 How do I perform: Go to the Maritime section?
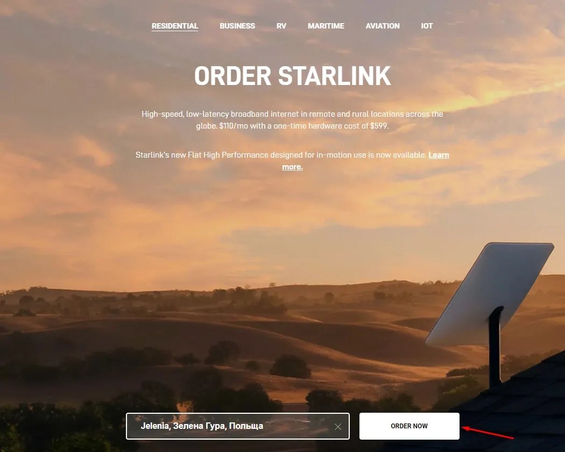(326, 26)
